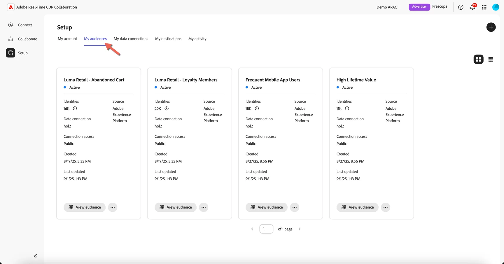Open the Collaborate sidebar section

(x=23, y=39)
